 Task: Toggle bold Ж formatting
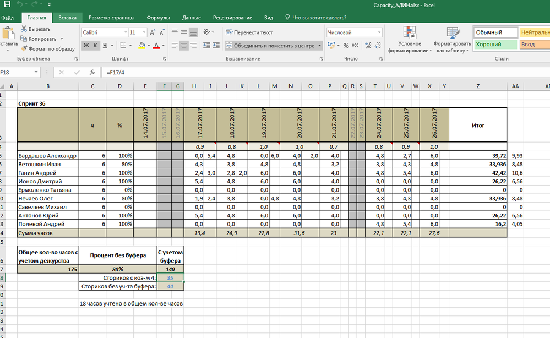tap(86, 46)
